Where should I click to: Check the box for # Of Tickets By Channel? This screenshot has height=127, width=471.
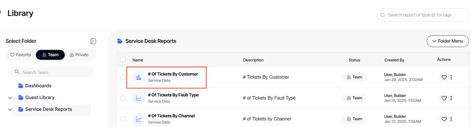(123, 119)
